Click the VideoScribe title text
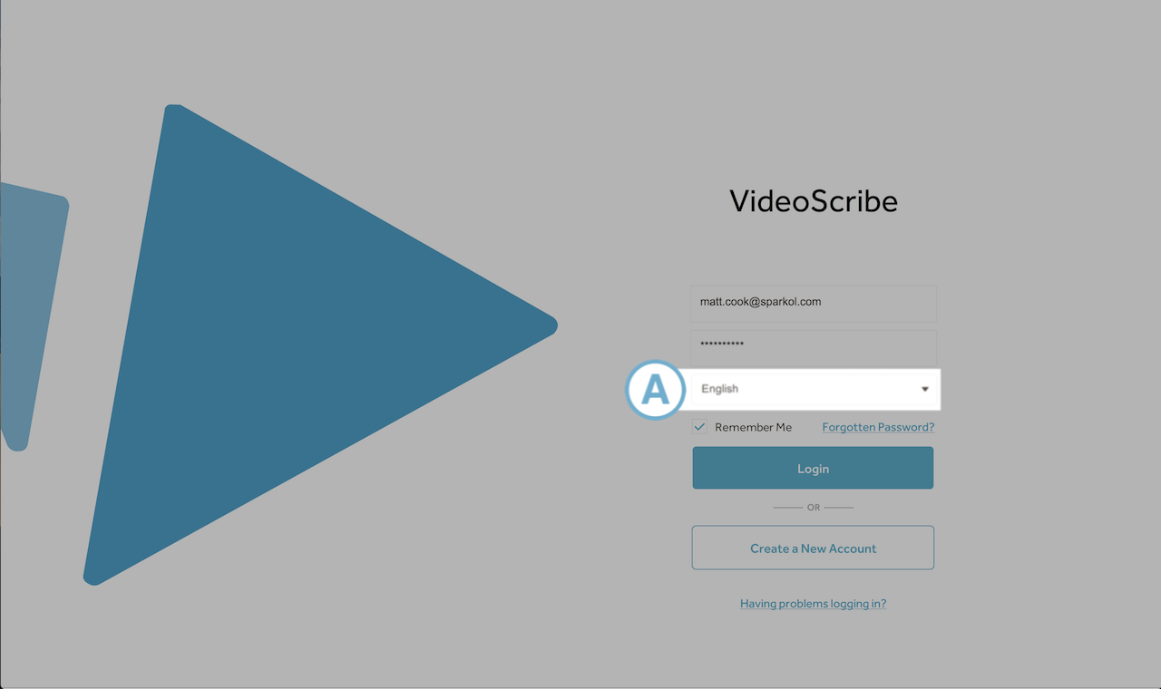Viewport: 1161px width, 689px height. (x=814, y=200)
